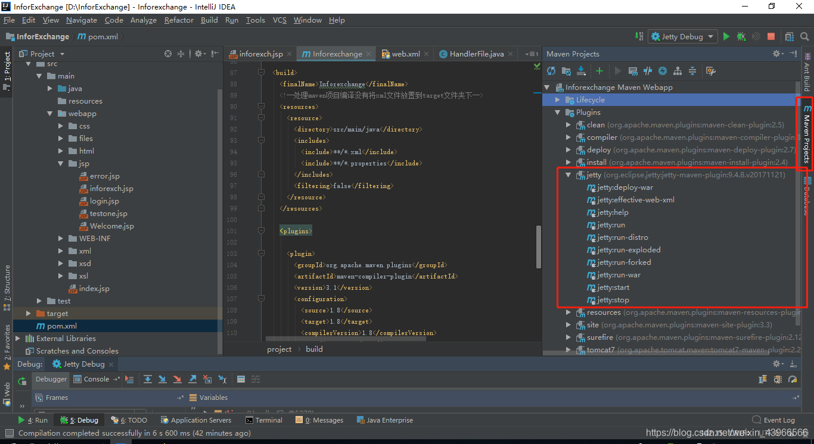Open 6: TODO tool window
The image size is (814, 444).
click(129, 420)
